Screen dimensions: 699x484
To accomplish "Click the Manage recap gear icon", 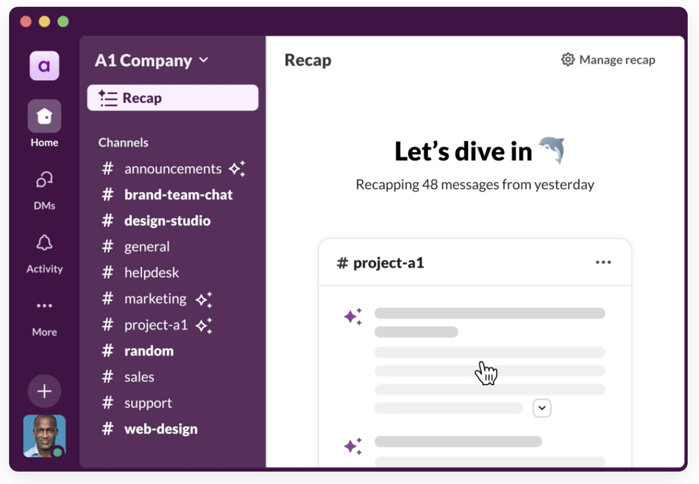I will [568, 59].
